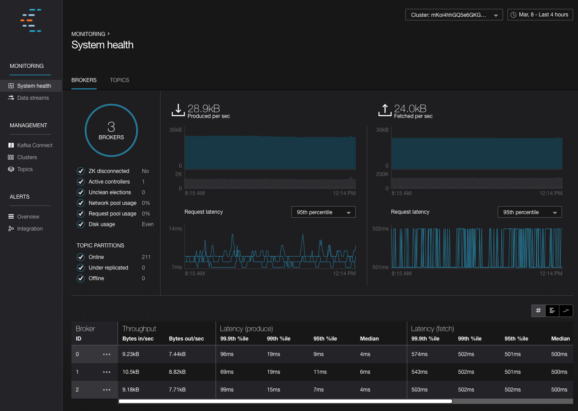Click the 211 online partitions value
This screenshot has height=411, width=578.
tap(146, 257)
